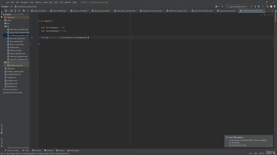Image resolution: width=277 pixels, height=155 pixels.
Task: Click the green build hammer icon
Action: click(x=222, y=6)
